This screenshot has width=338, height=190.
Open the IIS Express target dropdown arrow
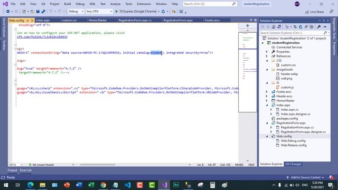point(159,12)
